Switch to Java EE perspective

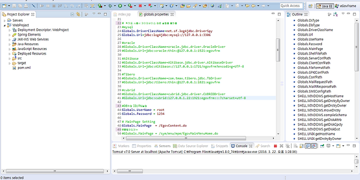(x=324, y=6)
